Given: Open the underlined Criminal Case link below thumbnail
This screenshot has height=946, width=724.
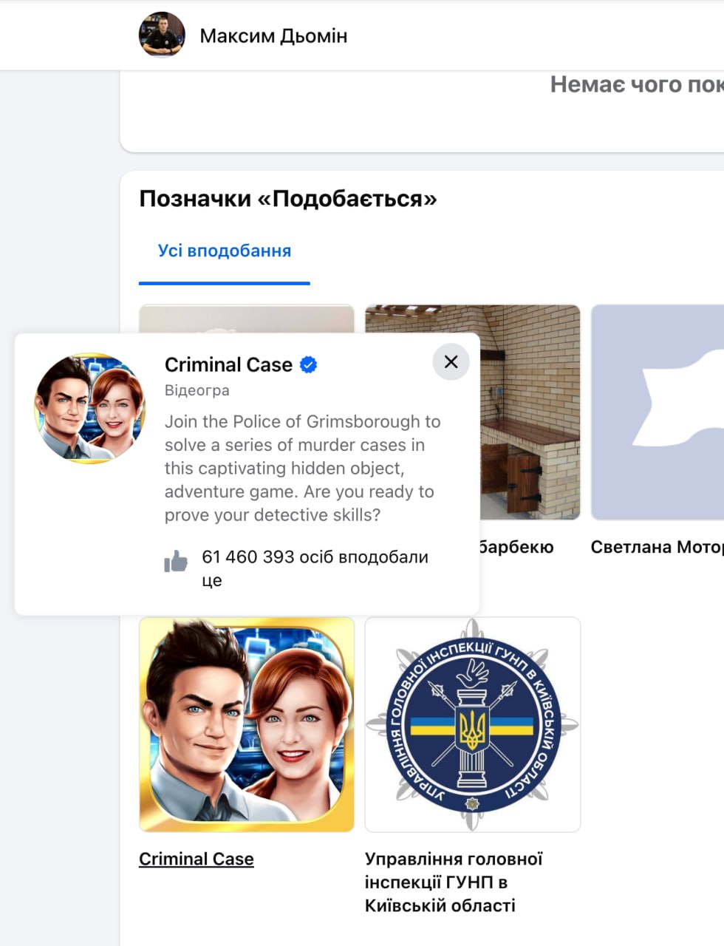Looking at the screenshot, I should (x=197, y=859).
